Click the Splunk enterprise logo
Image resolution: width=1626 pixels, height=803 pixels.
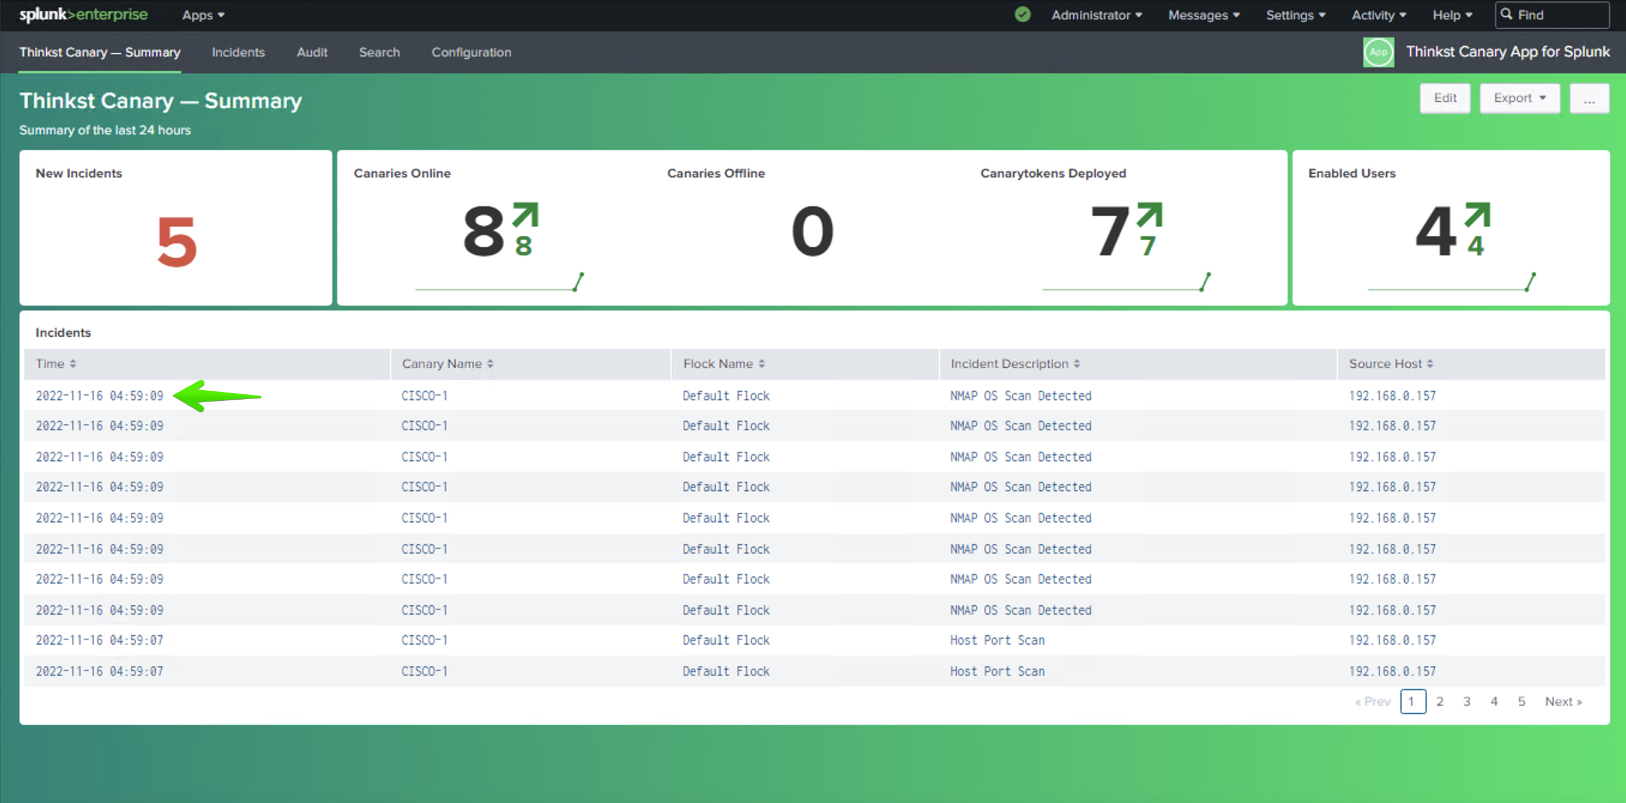(83, 14)
